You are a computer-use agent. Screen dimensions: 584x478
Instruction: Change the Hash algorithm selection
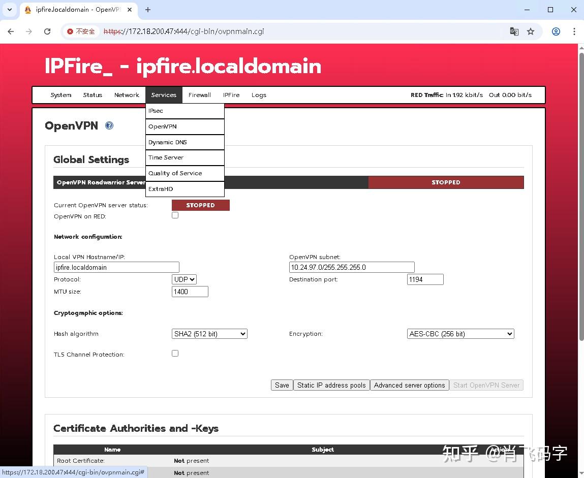pyautogui.click(x=209, y=334)
